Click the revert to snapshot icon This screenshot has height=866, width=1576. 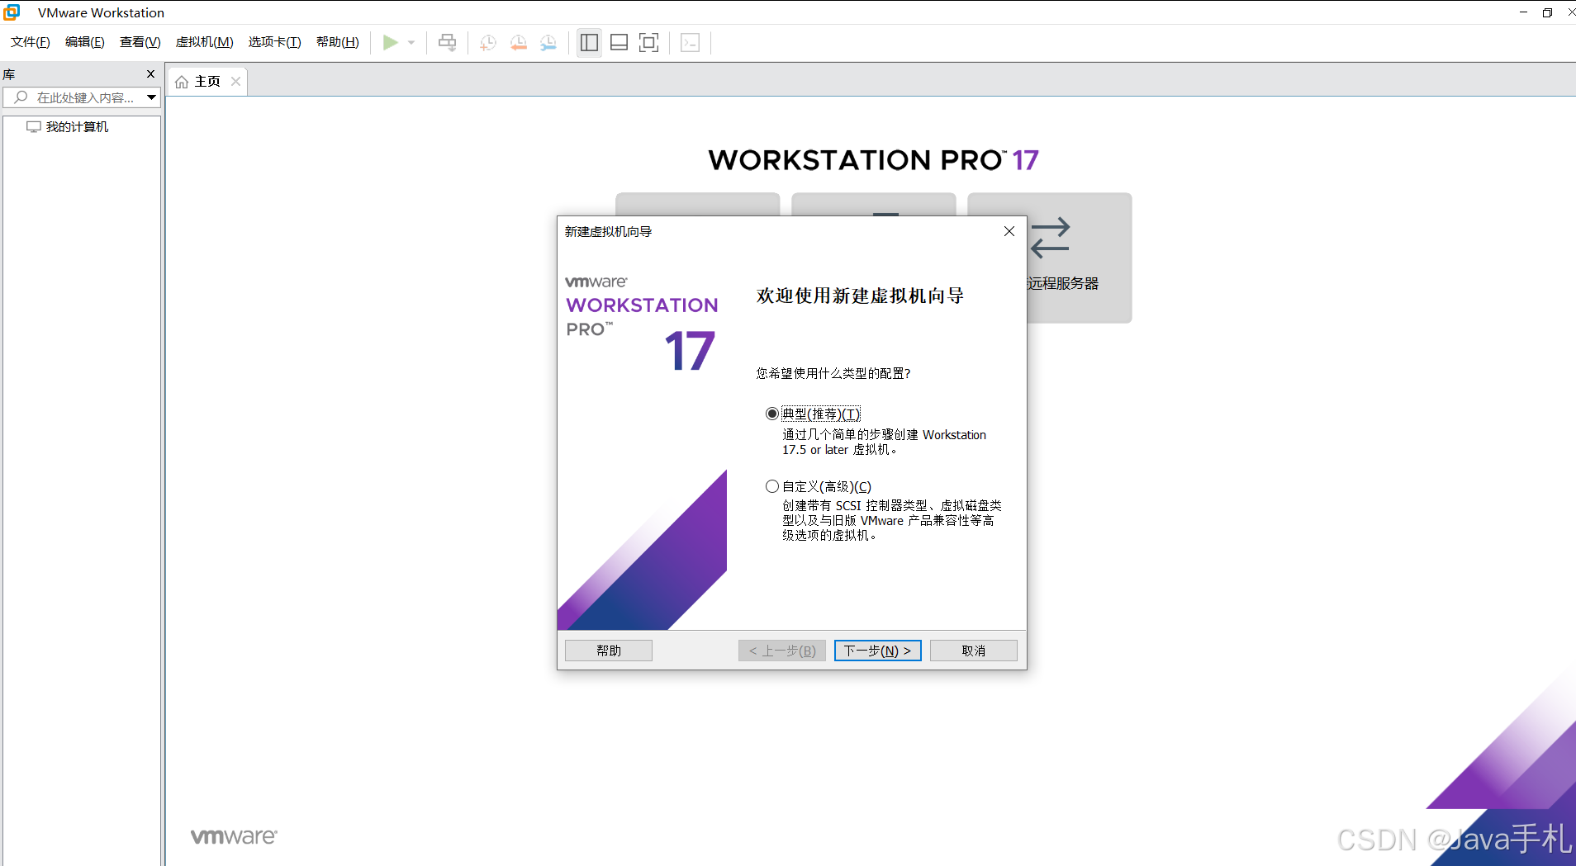(519, 43)
